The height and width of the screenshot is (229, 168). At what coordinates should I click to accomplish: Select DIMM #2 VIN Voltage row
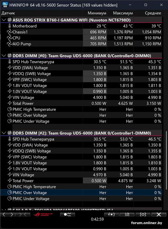(x=81, y=175)
